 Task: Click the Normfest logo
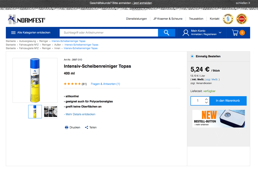[x=27, y=19]
